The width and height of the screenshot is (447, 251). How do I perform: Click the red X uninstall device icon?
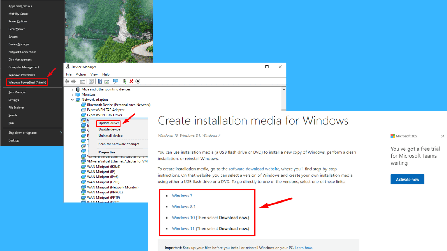pyautogui.click(x=131, y=81)
